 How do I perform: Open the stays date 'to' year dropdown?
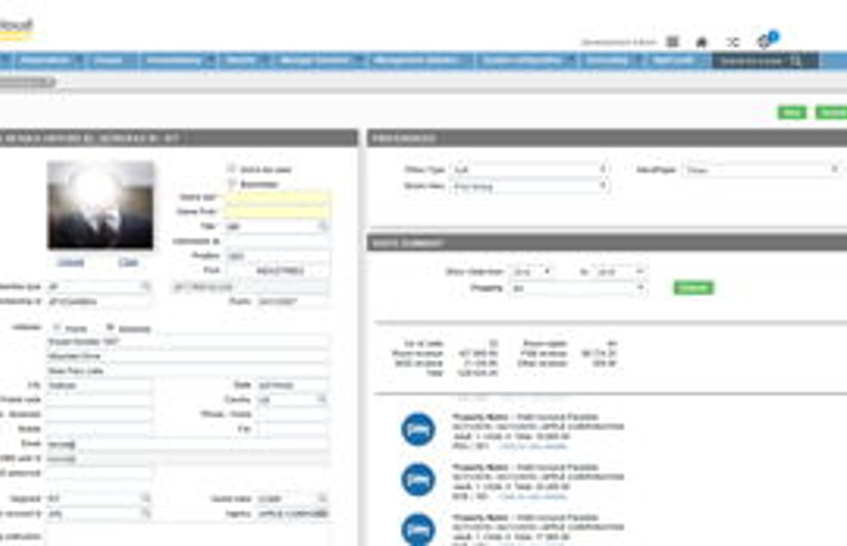[x=619, y=271]
